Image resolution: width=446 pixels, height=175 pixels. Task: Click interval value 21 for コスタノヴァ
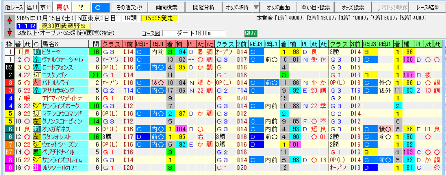[x=96, y=75]
